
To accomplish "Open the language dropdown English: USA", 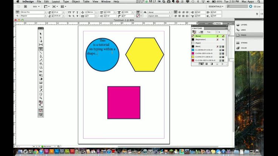I will pyautogui.click(x=159, y=16).
